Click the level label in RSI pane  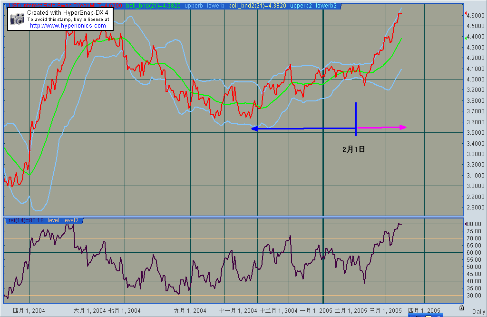click(x=53, y=220)
